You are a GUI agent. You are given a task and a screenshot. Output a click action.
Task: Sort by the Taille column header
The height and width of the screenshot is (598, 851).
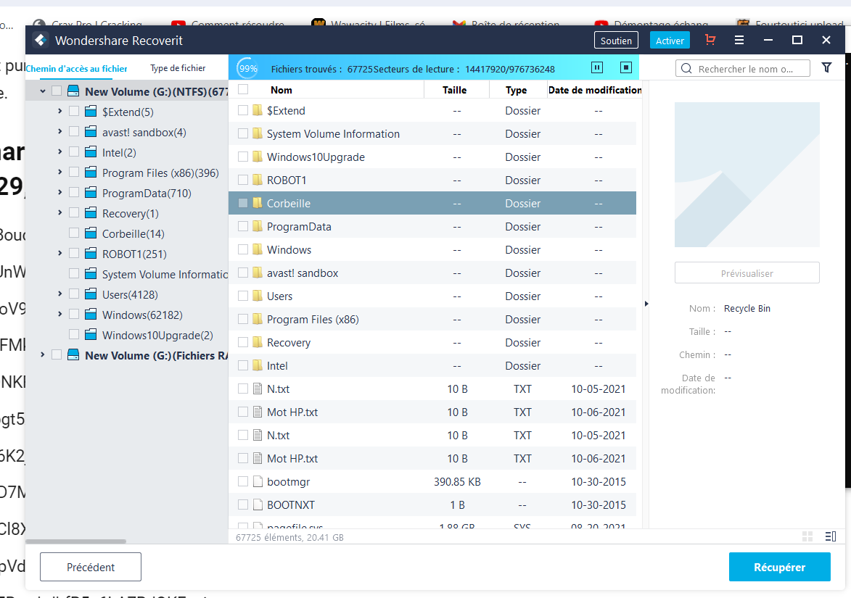click(454, 90)
